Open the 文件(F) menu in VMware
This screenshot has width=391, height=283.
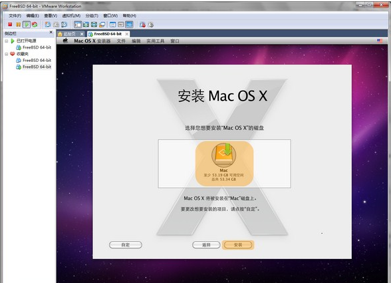coord(15,15)
